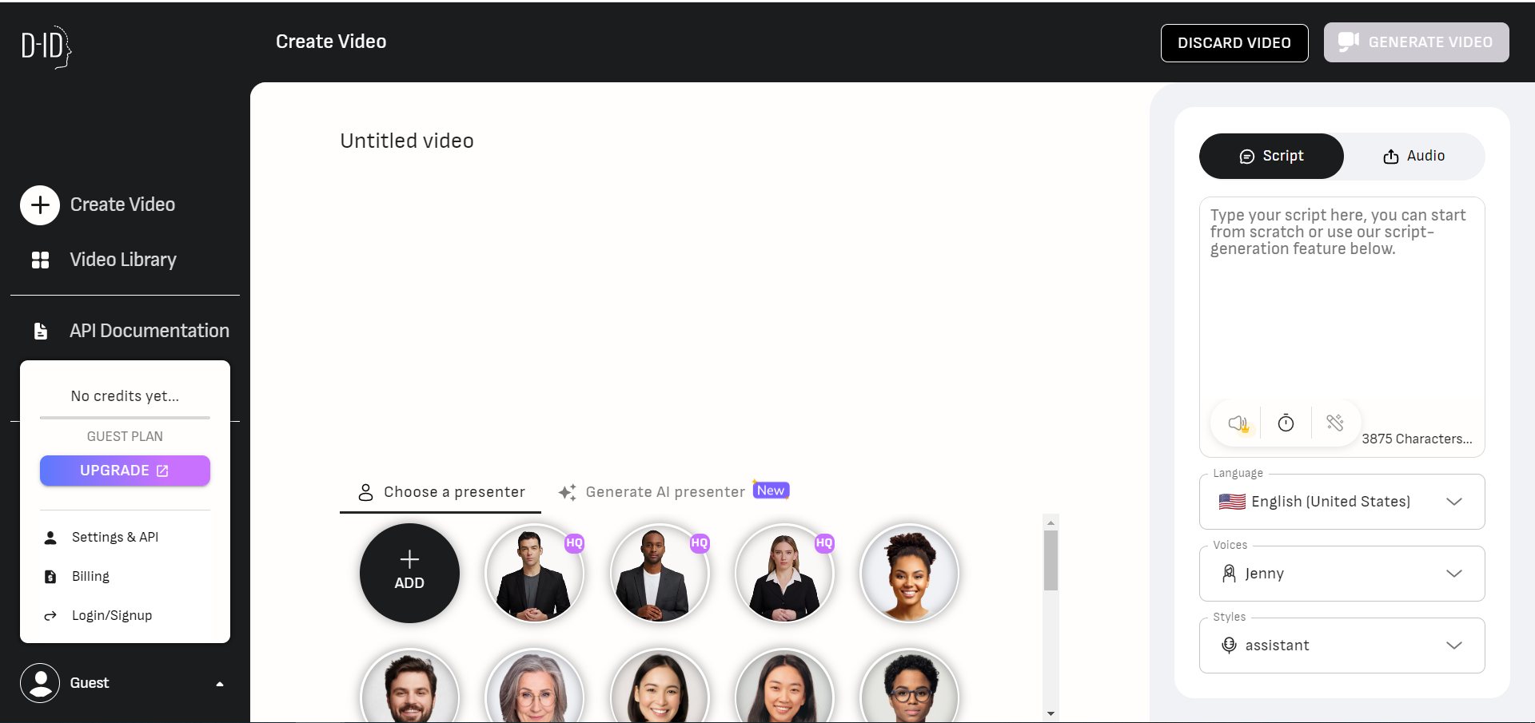Click the Guest avatar icon
This screenshot has width=1535, height=723.
pos(40,683)
